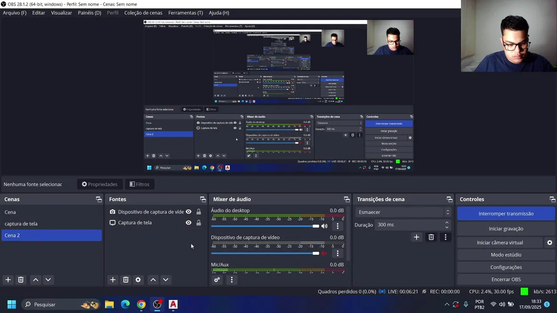Move source down arrow in Fontes panel
The image size is (557, 313).
165,280
